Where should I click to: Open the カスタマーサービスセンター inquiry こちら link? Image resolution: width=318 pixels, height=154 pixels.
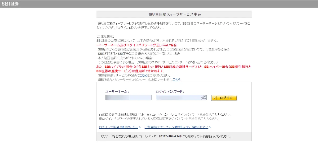[176, 80]
